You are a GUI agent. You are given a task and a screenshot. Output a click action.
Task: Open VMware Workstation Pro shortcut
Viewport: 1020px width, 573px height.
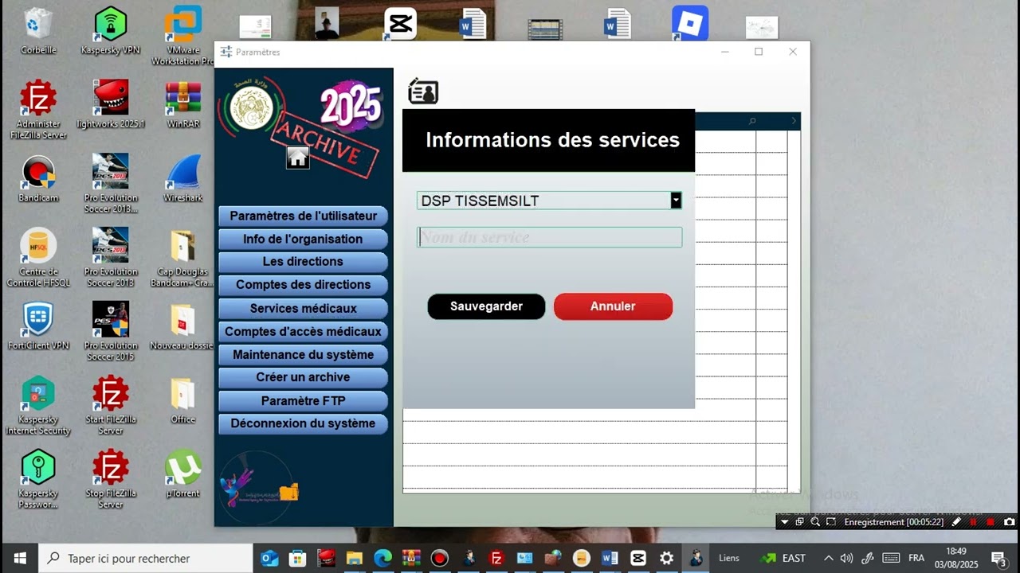point(182,37)
